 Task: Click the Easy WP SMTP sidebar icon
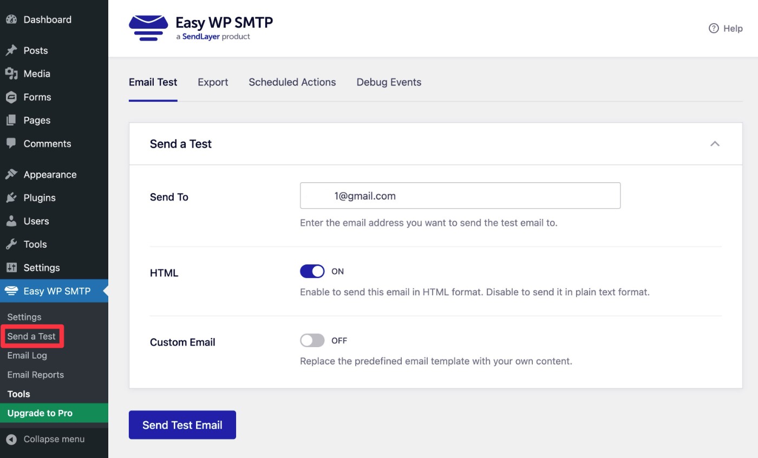click(x=11, y=291)
